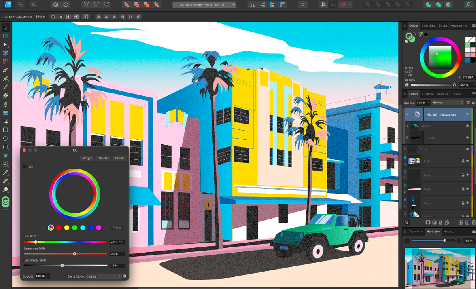Switch to the Swatches tab
Viewport: 476px width, 289px height.
tap(428, 25)
